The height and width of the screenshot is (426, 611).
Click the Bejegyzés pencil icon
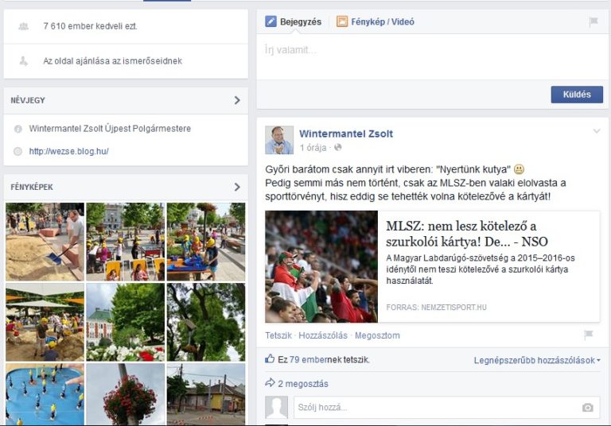270,21
